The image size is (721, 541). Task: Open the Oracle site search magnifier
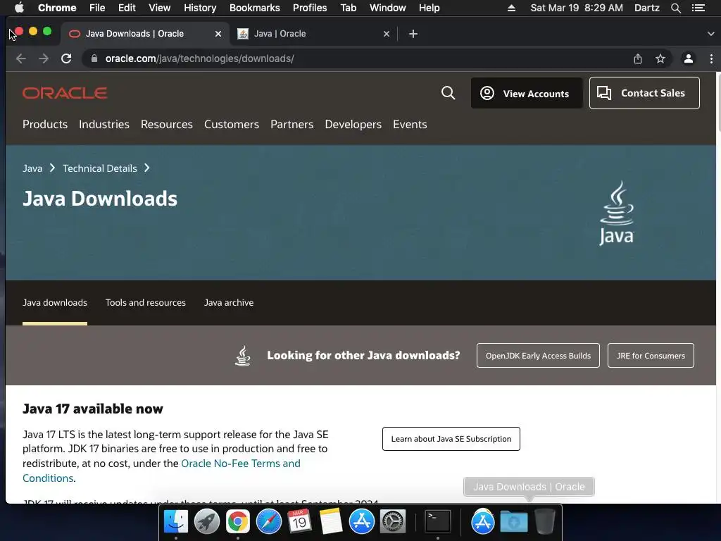coord(448,93)
